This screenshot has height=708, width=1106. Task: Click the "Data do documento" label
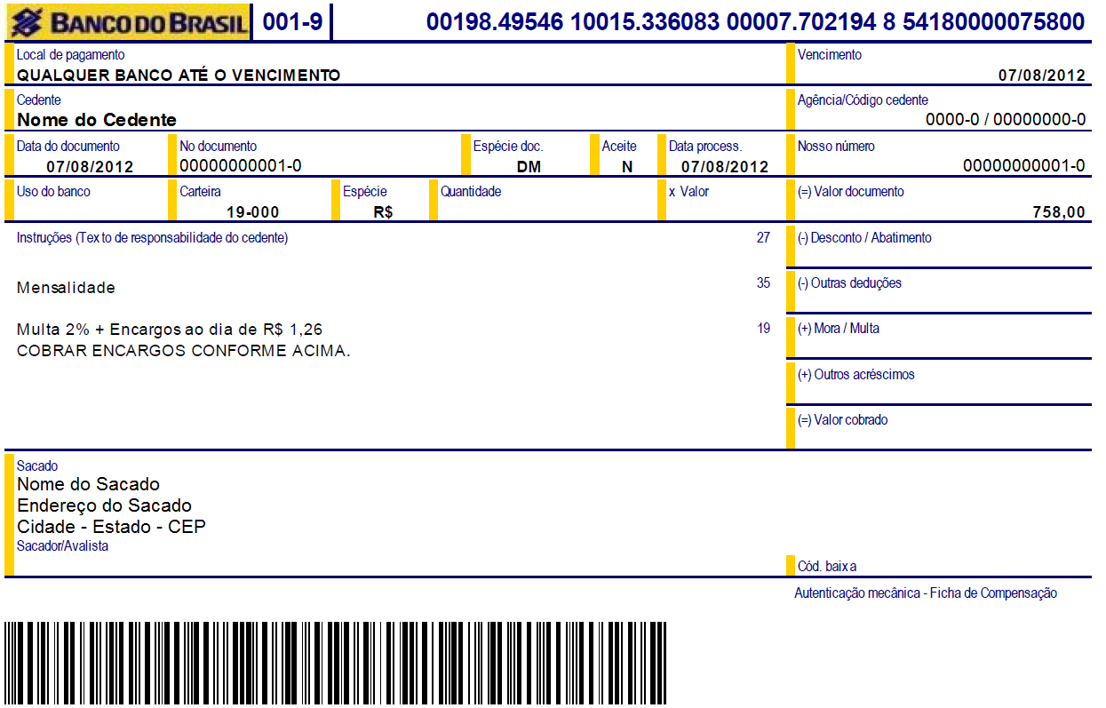coord(68,146)
